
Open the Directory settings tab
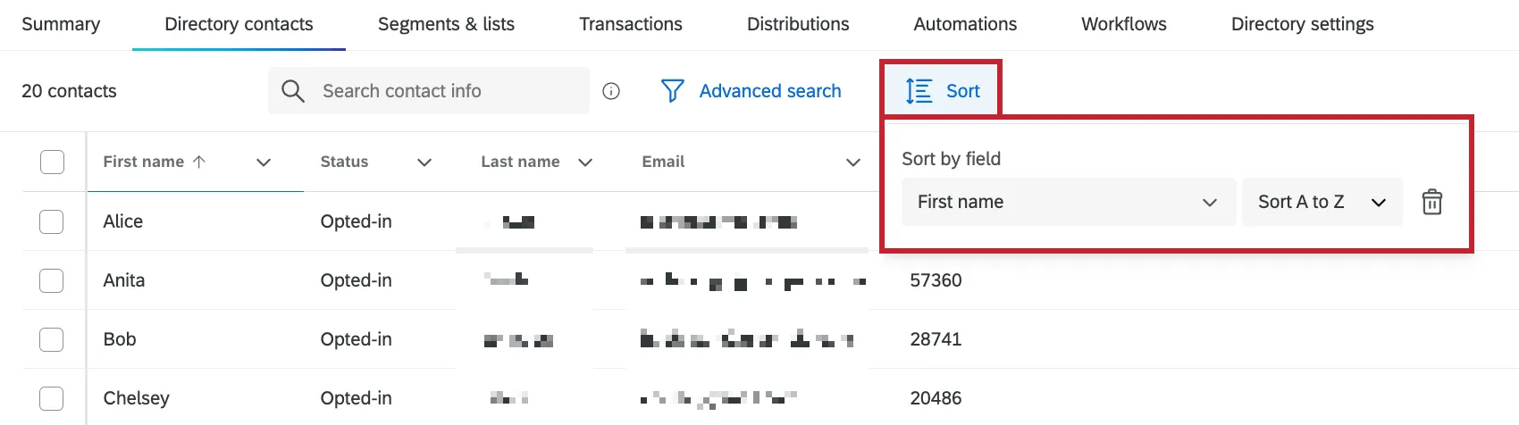[x=1302, y=24]
